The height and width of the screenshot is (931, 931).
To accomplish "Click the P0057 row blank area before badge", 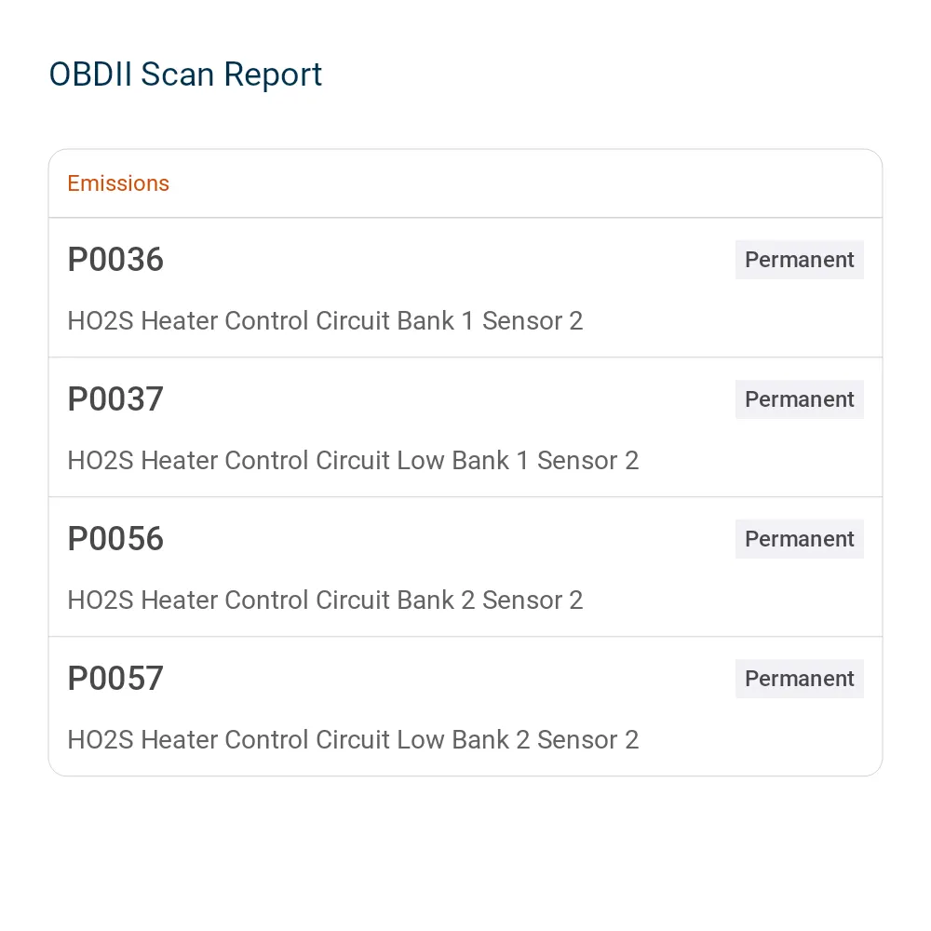I will click(450, 678).
